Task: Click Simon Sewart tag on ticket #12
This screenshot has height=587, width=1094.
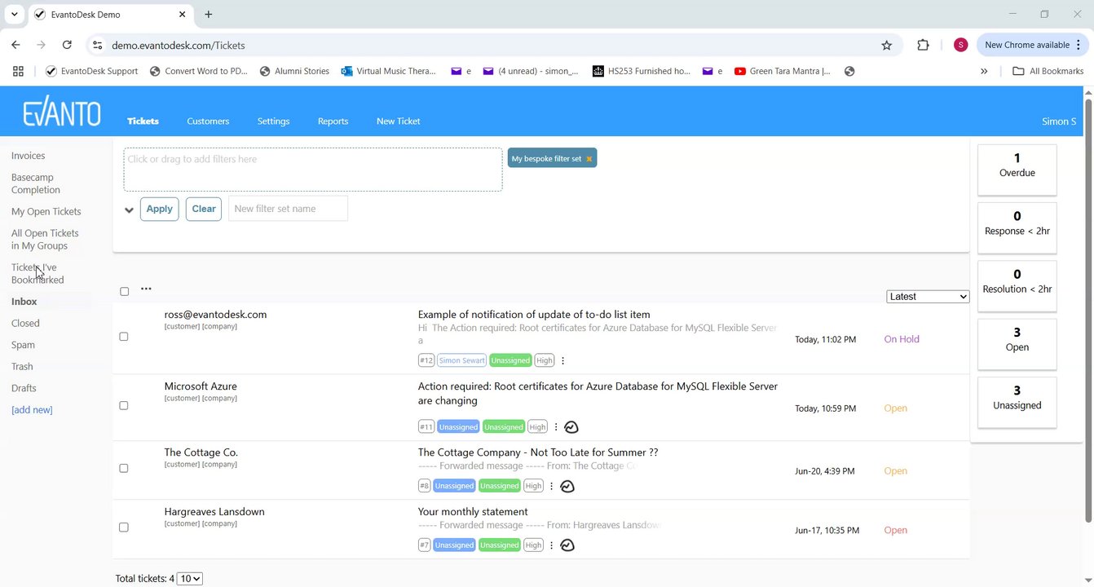Action: 462,360
